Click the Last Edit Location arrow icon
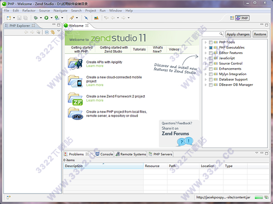Screen dimensions: 273x204 tap(106, 18)
